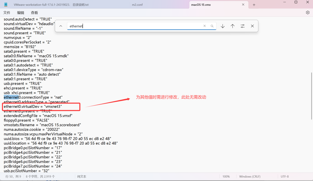Click line pciBridge0.pciSlotNumber = "17"
The width and height of the screenshot is (313, 181).
pyautogui.click(x=33, y=148)
